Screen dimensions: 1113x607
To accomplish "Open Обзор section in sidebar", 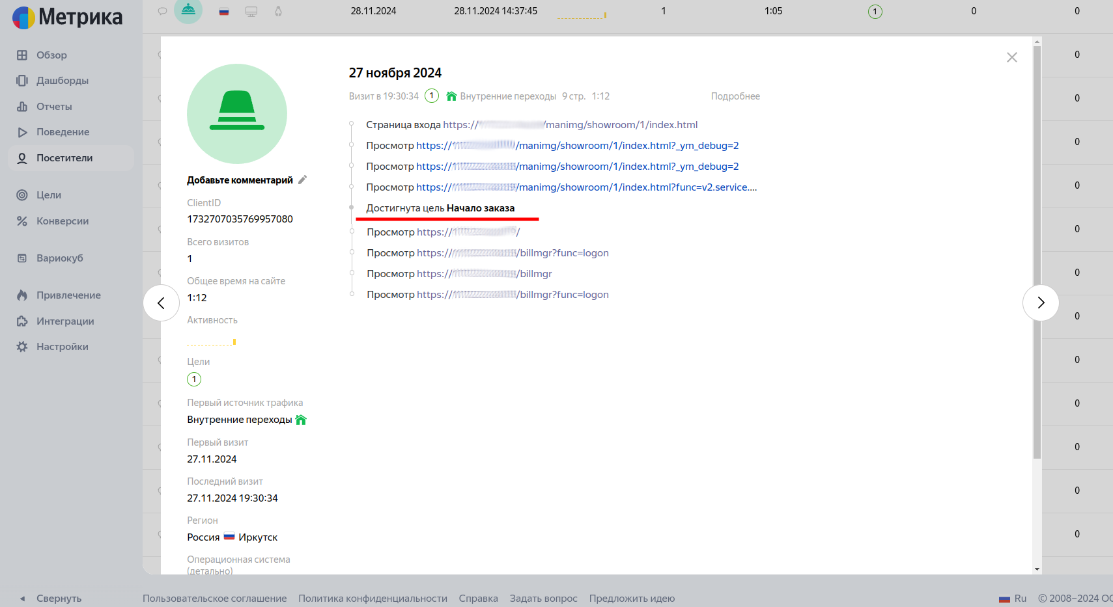I will [51, 55].
